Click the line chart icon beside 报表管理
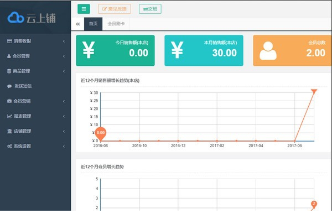The width and height of the screenshot is (332, 219). tap(9, 116)
